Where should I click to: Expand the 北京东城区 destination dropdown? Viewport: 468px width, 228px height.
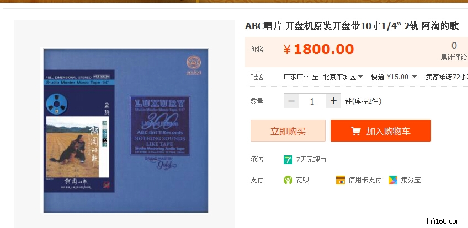tap(343, 77)
